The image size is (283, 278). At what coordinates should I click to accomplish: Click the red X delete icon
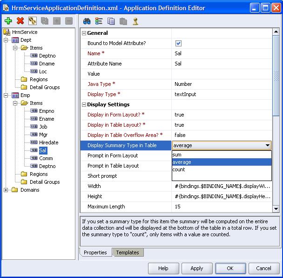tap(20, 21)
